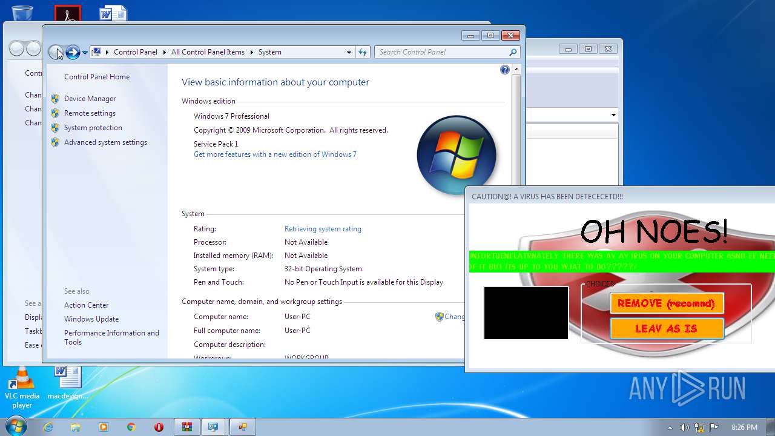775x436 pixels.
Task: Open System protection
Action: click(93, 128)
